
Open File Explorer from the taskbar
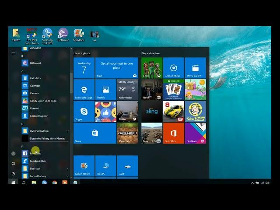pos(34,182)
